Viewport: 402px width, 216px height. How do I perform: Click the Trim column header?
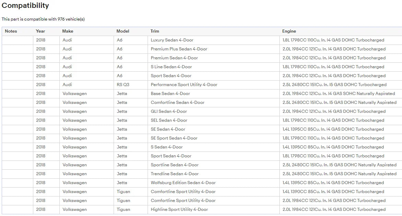click(154, 31)
